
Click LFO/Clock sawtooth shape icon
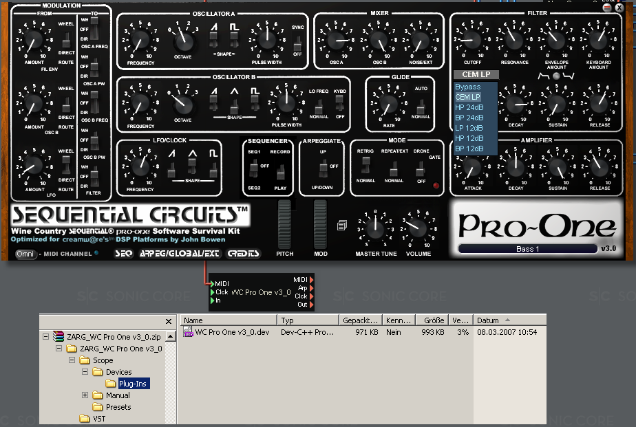[x=172, y=153]
